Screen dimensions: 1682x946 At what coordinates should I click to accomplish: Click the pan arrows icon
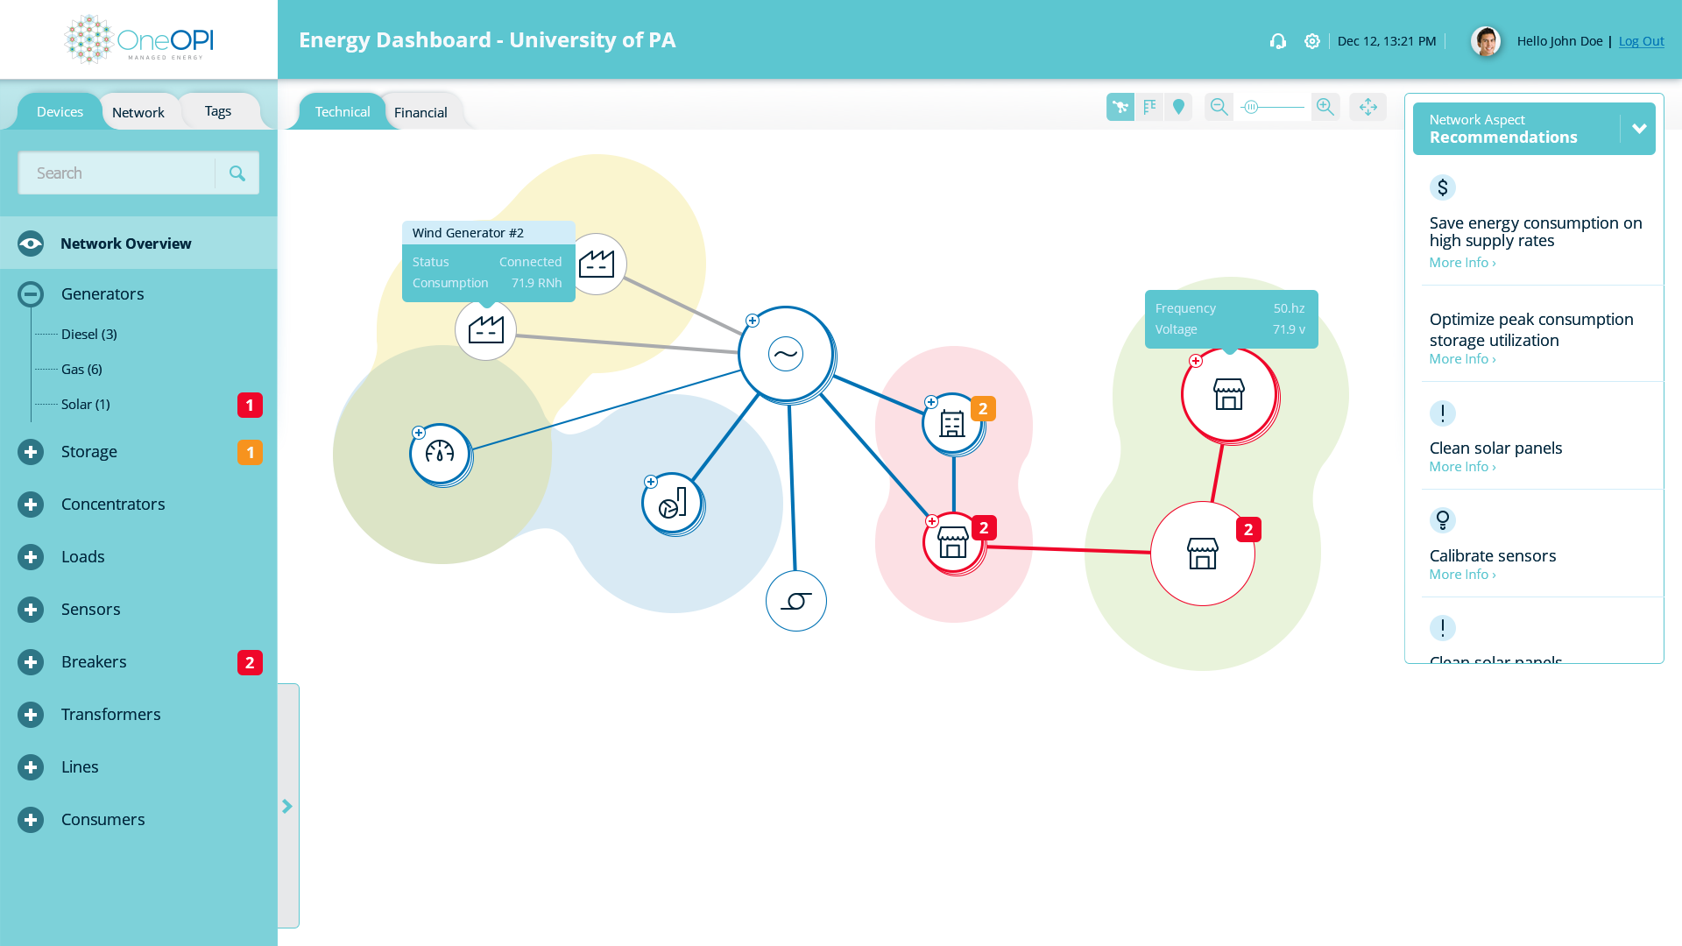pos(1368,107)
